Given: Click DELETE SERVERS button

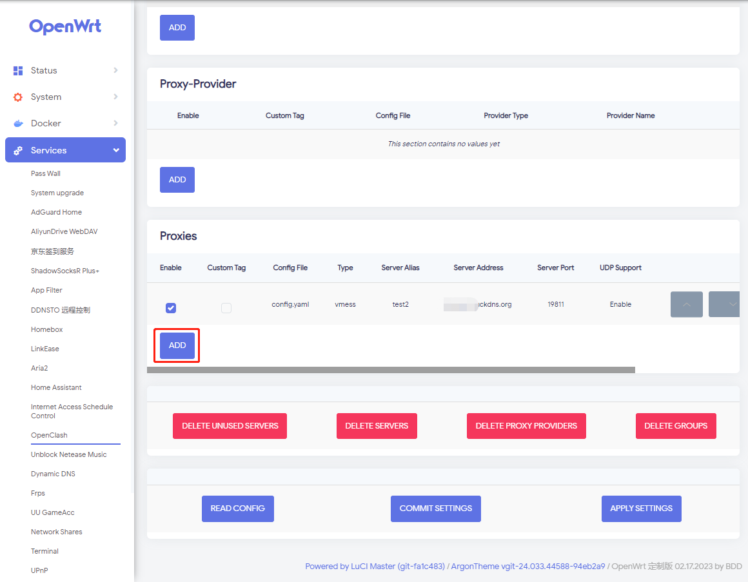Looking at the screenshot, I should pos(377,425).
